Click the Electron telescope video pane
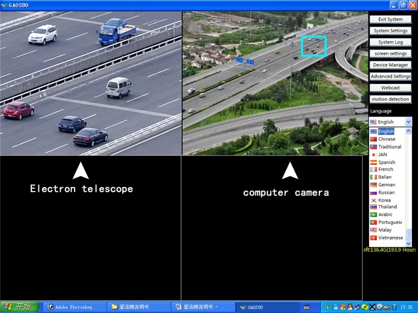418x313 pixels. (91, 83)
